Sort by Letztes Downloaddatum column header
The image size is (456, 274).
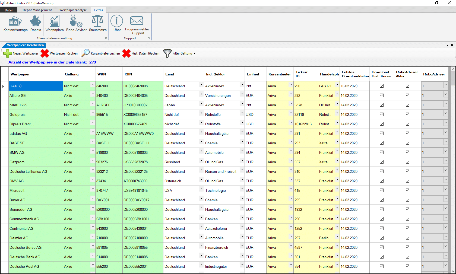point(354,74)
